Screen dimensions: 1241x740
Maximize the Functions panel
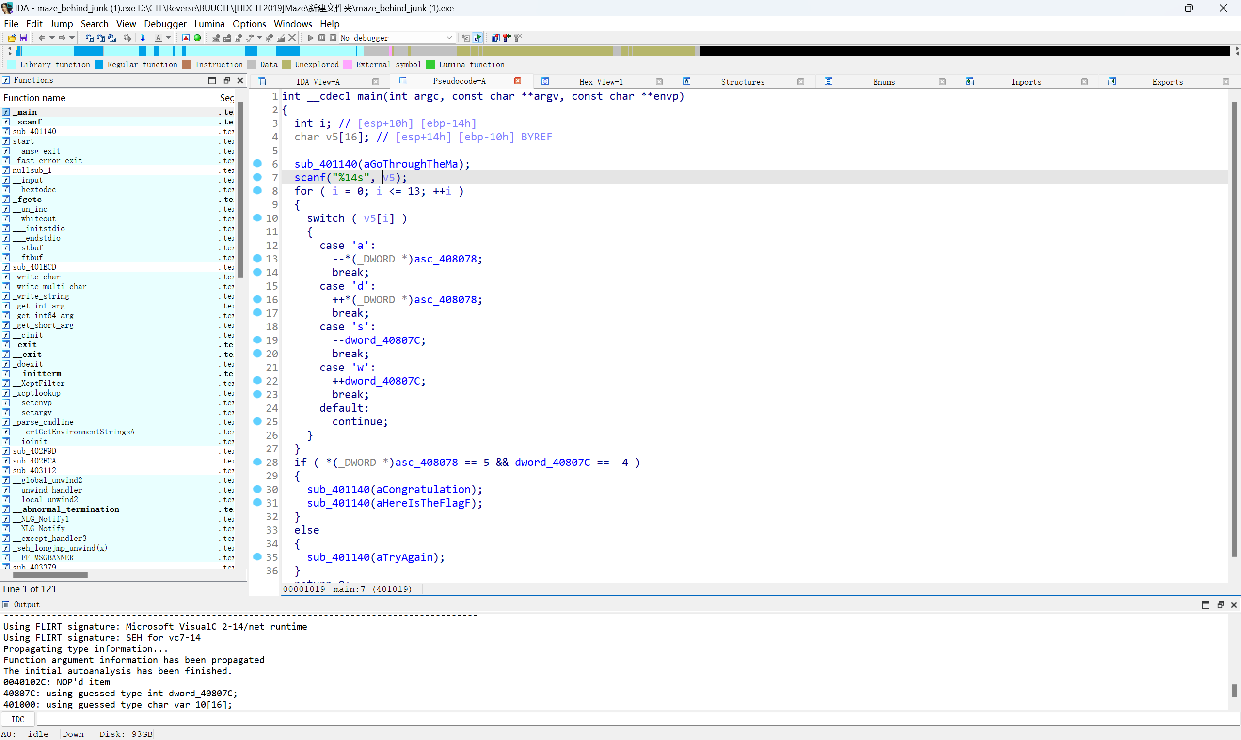click(x=212, y=80)
